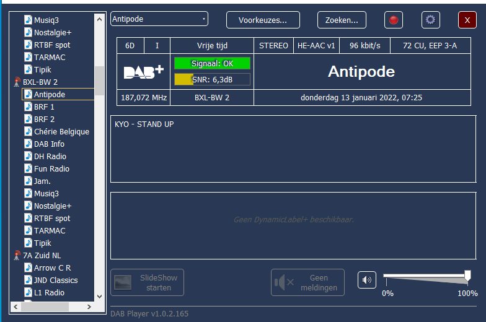The height and width of the screenshot is (322, 486).
Task: Click the music note icon next to BRF 2
Action: [x=29, y=119]
